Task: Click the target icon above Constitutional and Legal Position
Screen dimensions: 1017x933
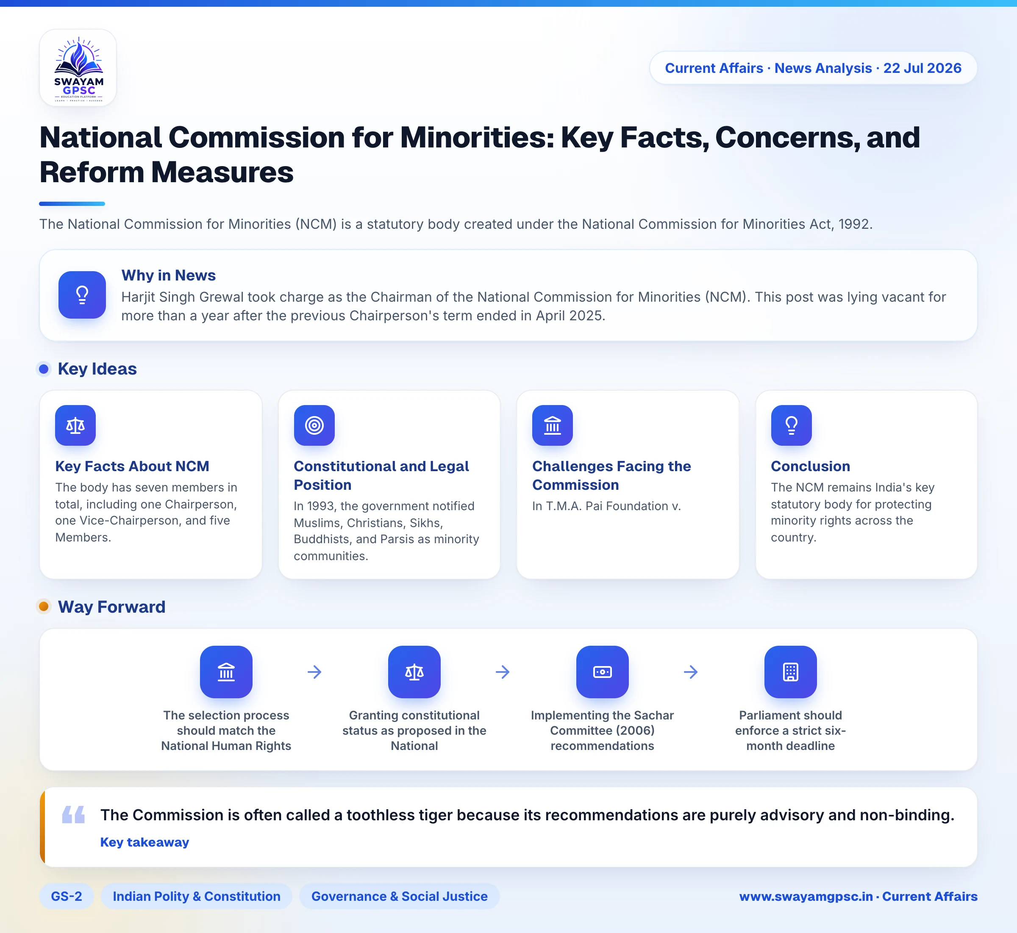Action: [x=314, y=425]
